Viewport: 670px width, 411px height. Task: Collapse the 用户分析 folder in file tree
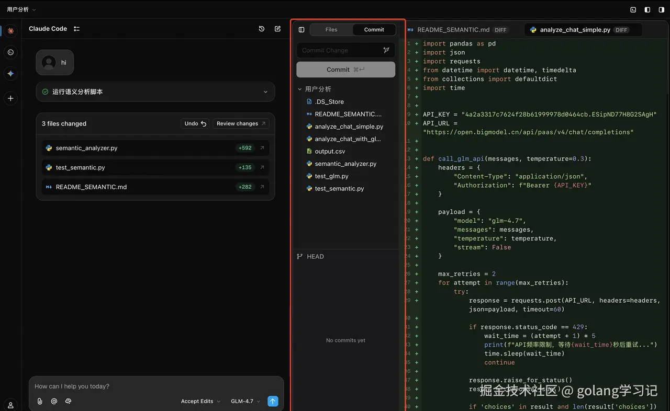(x=300, y=89)
